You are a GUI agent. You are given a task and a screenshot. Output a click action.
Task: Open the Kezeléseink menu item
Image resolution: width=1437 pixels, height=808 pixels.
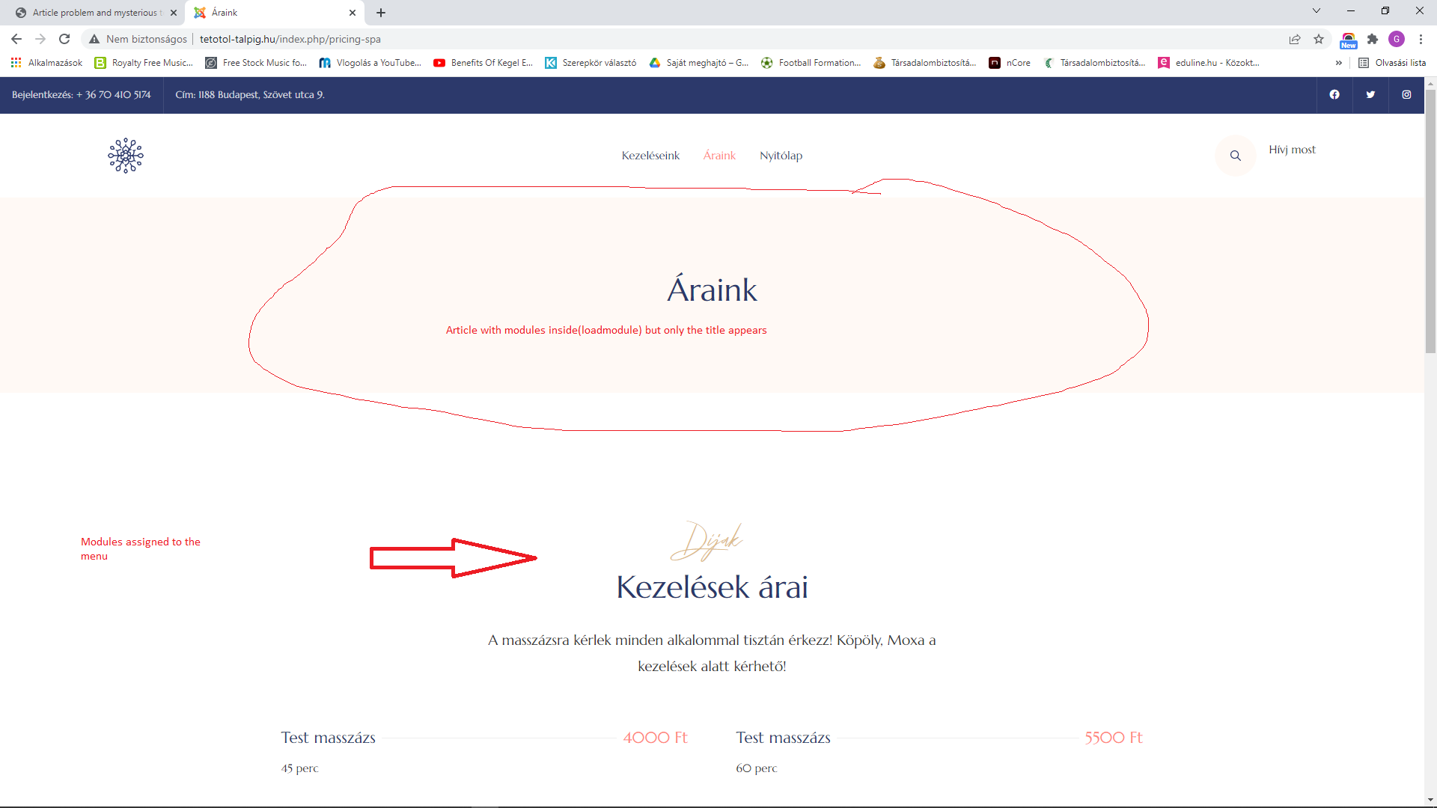click(x=650, y=156)
